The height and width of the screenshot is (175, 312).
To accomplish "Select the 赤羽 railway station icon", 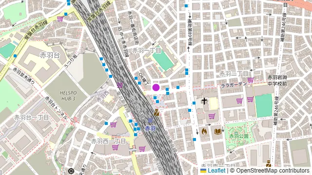I will 151,121.
